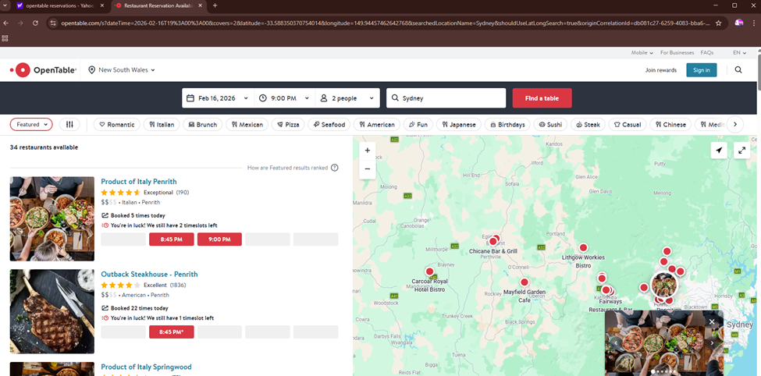Go back in browser history

[x=6, y=23]
